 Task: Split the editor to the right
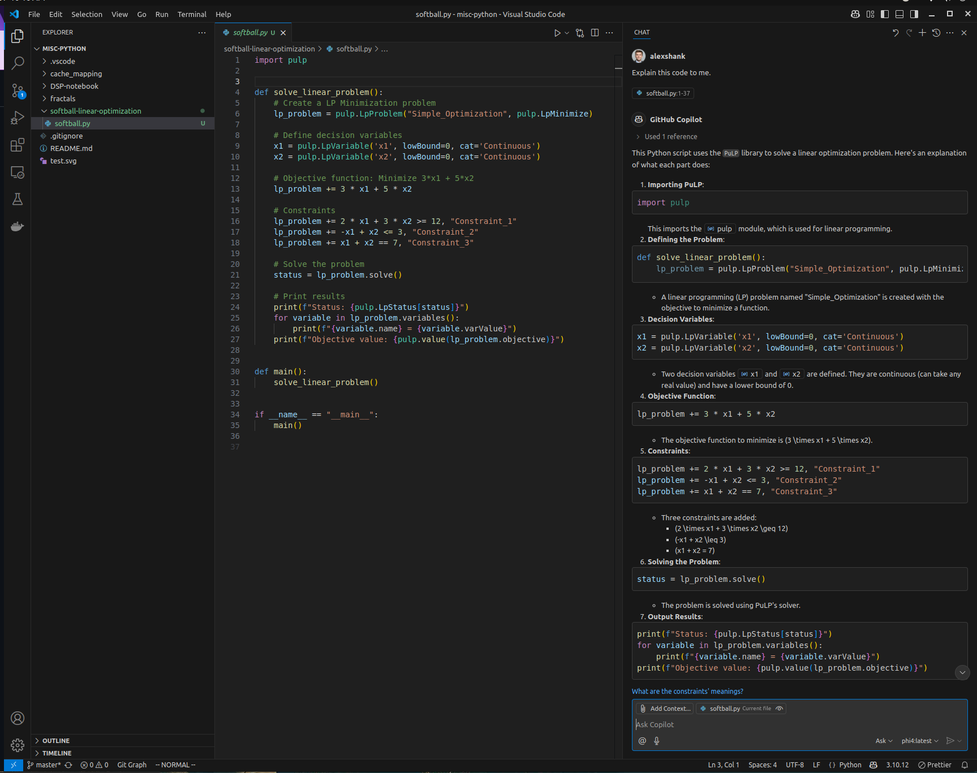[x=595, y=33]
